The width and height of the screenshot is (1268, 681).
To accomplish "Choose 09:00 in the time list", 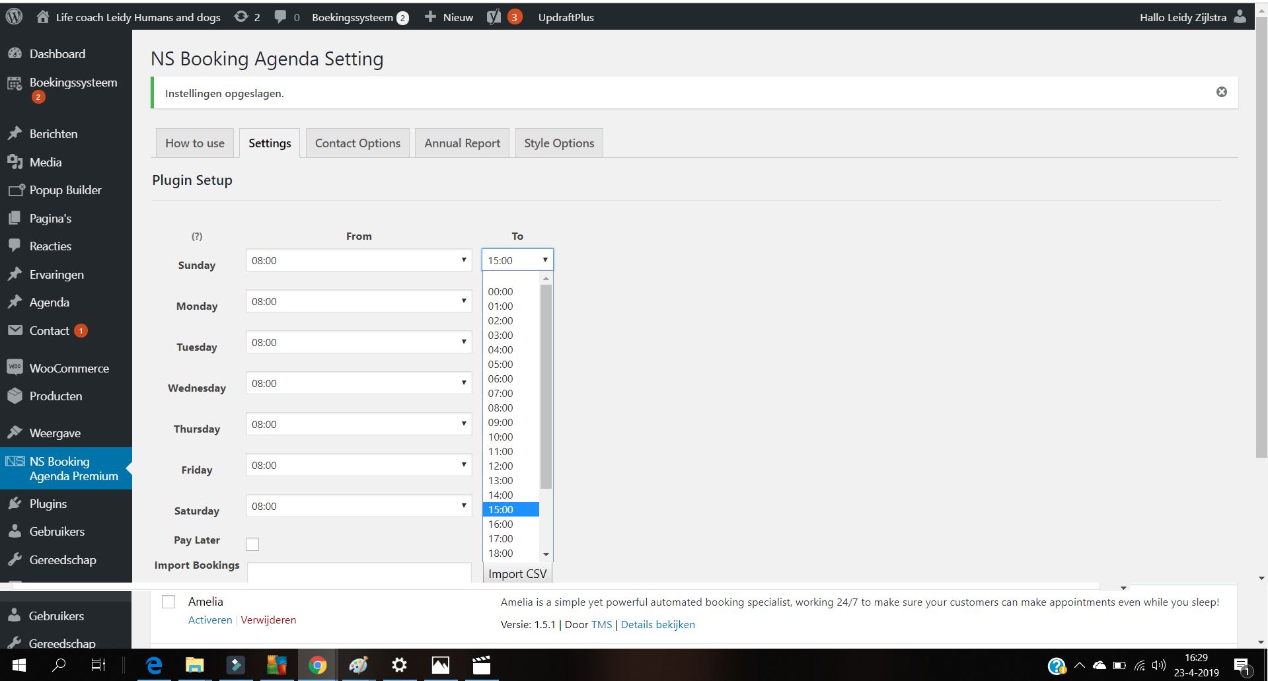I will coord(511,423).
